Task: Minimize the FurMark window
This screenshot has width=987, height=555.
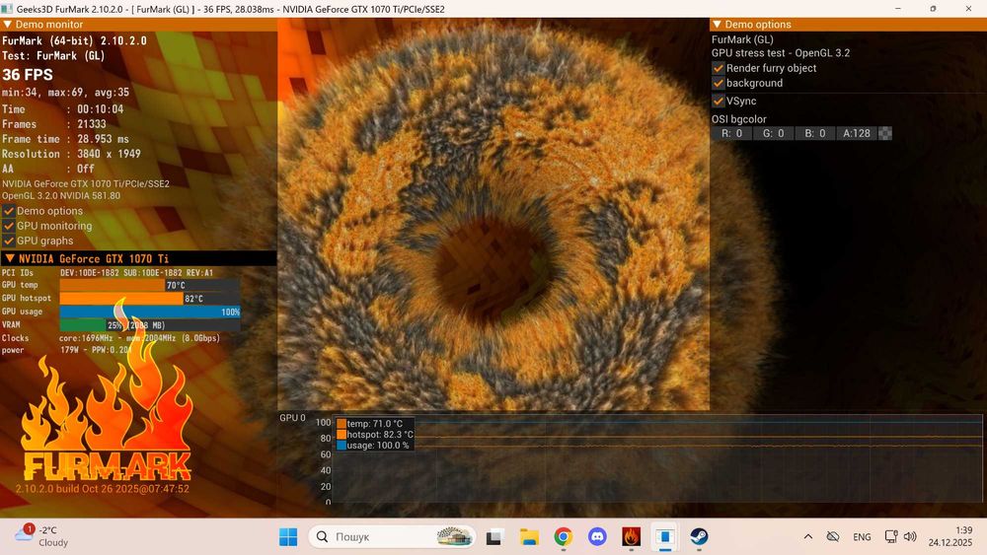Action: point(898,9)
